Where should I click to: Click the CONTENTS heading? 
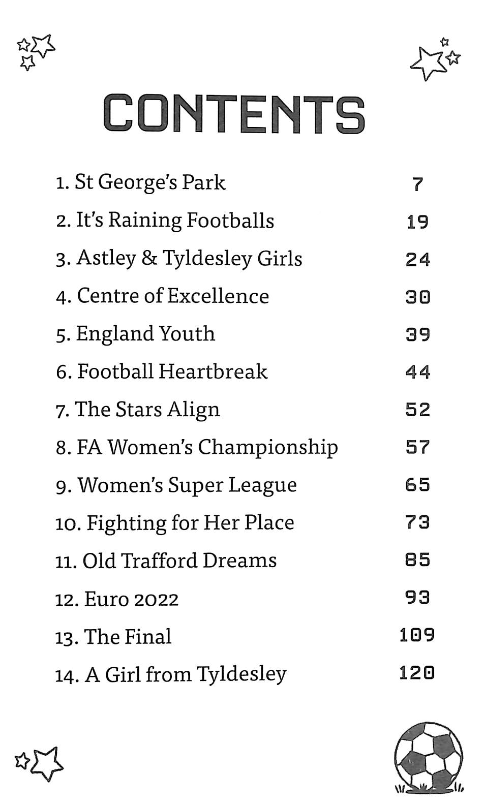point(234,114)
